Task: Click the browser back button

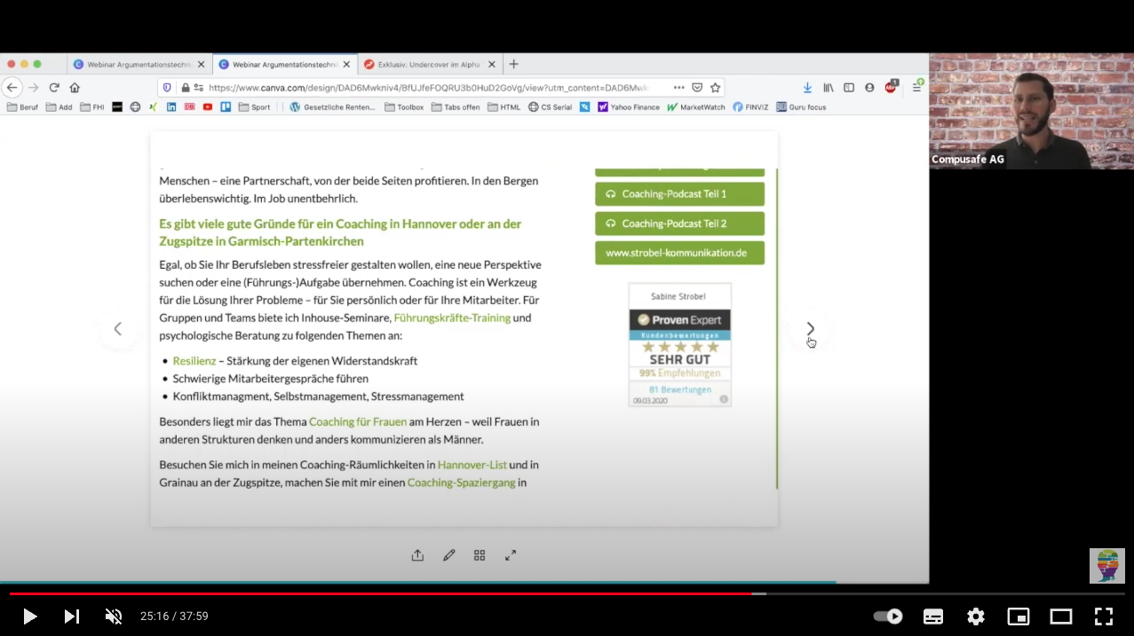Action: (12, 88)
